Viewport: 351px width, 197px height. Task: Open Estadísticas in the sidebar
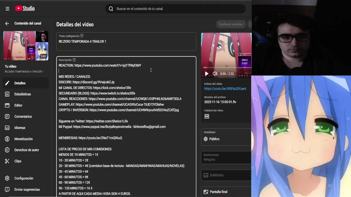(26, 94)
